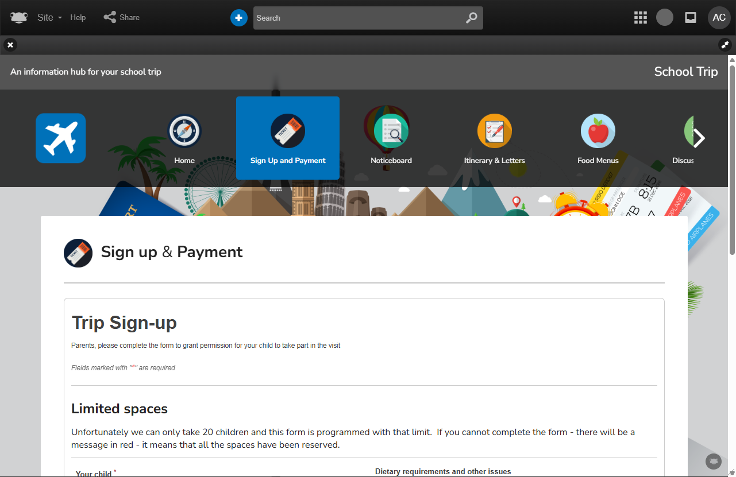Open the Site dropdown menu

pyautogui.click(x=49, y=17)
